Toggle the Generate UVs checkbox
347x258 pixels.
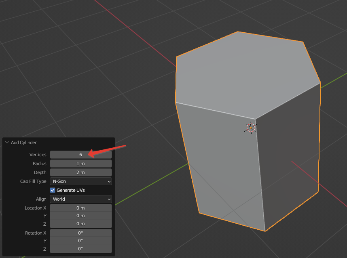pyautogui.click(x=53, y=190)
